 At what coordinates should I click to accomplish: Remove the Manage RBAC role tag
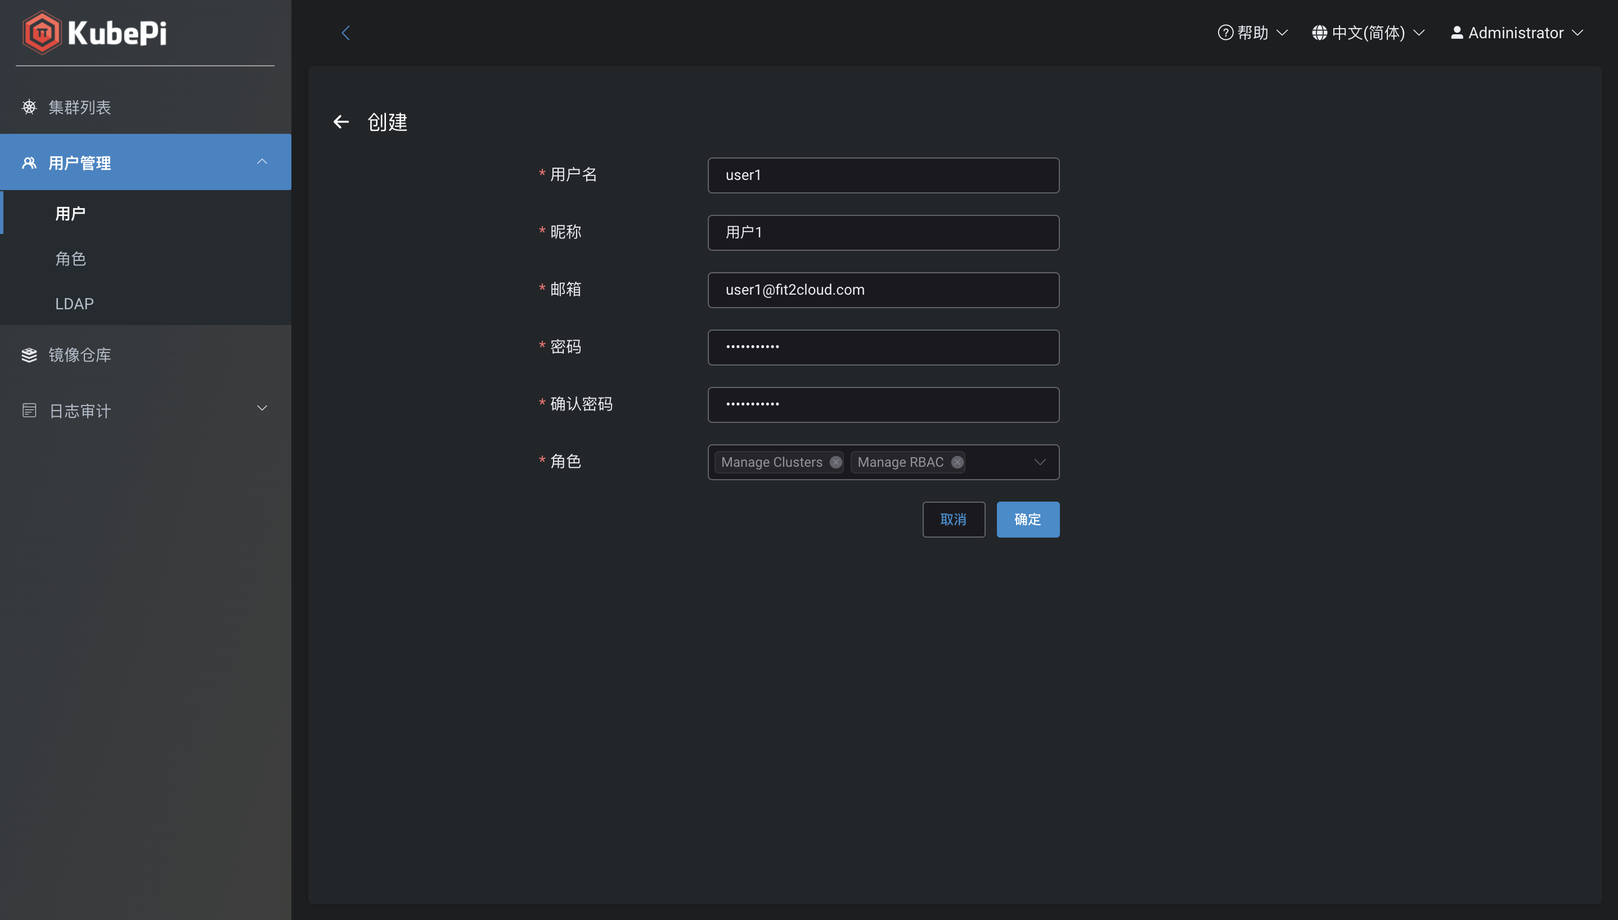[x=956, y=462]
